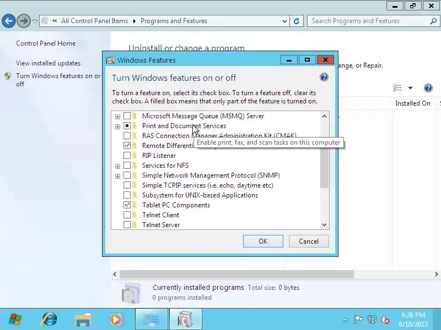This screenshot has height=330, width=441.
Task: Open help in the Windows Features dialog
Action: click(324, 77)
